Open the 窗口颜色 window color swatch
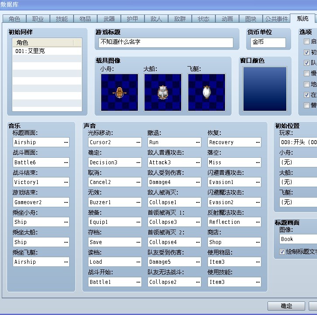The width and height of the screenshot is (317, 315). pyautogui.click(x=265, y=89)
